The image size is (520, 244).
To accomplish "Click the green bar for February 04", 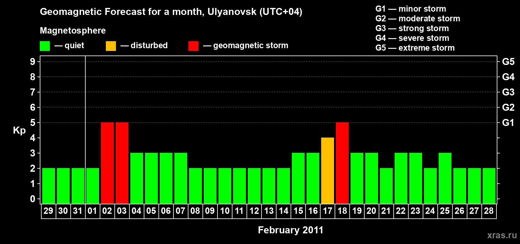I will [x=137, y=178].
